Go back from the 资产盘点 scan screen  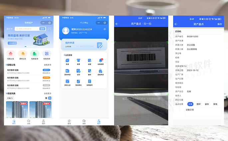[117, 24]
